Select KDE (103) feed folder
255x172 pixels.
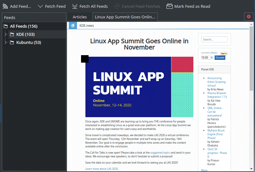25,34
